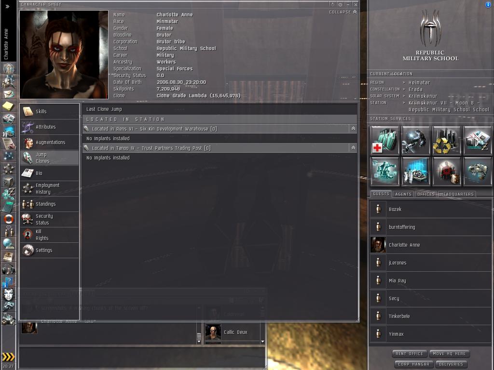Select guest Mia Ray in list
Screen dimensions: 494x370
[x=431, y=281]
